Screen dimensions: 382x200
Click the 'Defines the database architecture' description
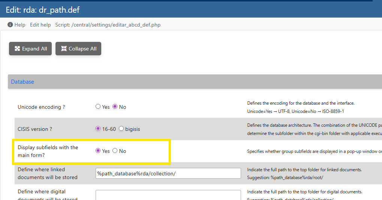(x=314, y=129)
